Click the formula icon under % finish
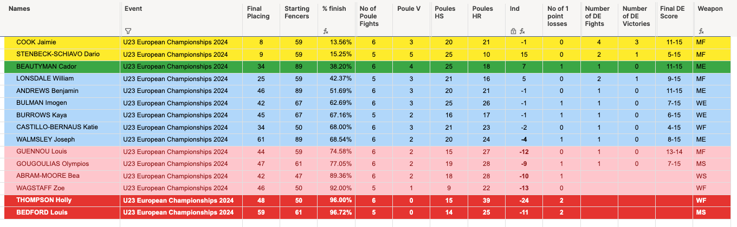The width and height of the screenshot is (737, 227). coord(326,31)
